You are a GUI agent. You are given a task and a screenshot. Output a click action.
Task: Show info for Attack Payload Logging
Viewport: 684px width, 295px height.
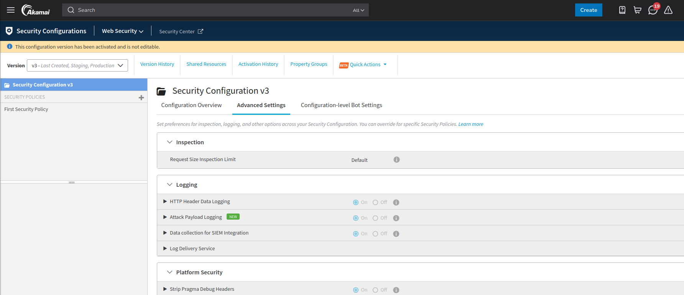pyautogui.click(x=396, y=218)
